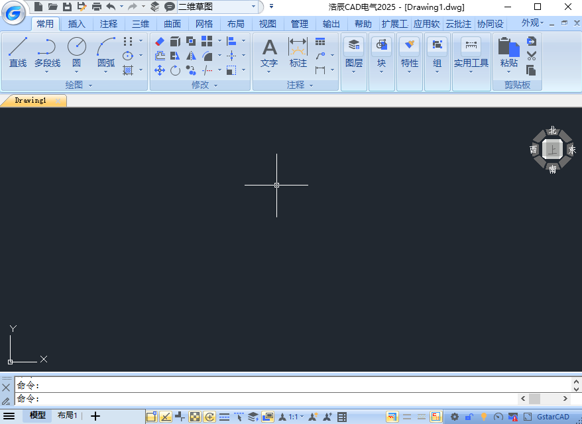Select the Align objects icon
Screen dimensions: 582x424
[231, 41]
